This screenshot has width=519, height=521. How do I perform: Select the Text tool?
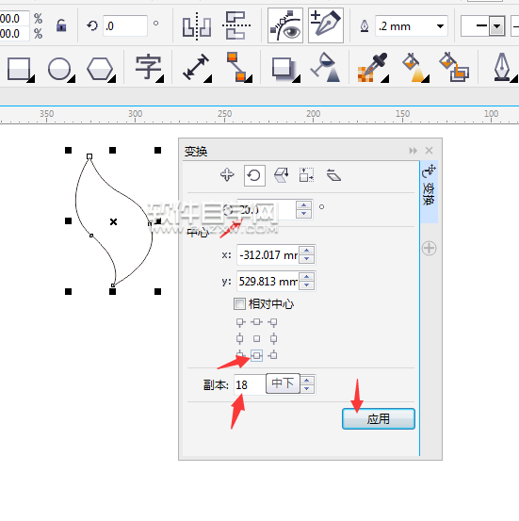pyautogui.click(x=149, y=68)
